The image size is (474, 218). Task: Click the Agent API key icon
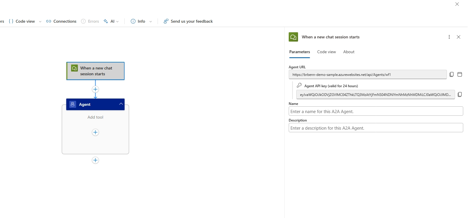pyautogui.click(x=299, y=85)
